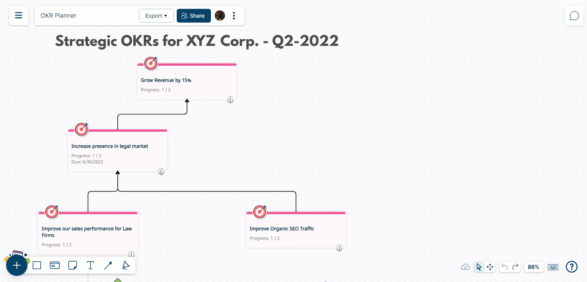
Task: Expand info on Grow Revenue card
Action: coord(231,99)
